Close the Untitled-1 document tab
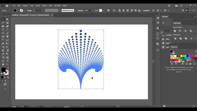This screenshot has width=197, height=111. click(52, 15)
